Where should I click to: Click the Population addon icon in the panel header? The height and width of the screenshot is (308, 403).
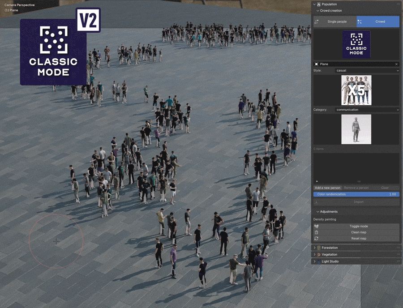tap(319, 4)
